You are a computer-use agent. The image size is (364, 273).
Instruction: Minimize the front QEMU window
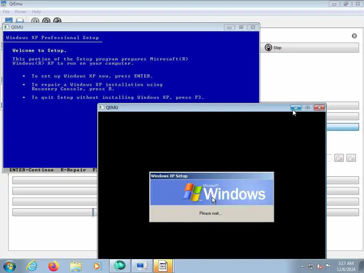296,107
